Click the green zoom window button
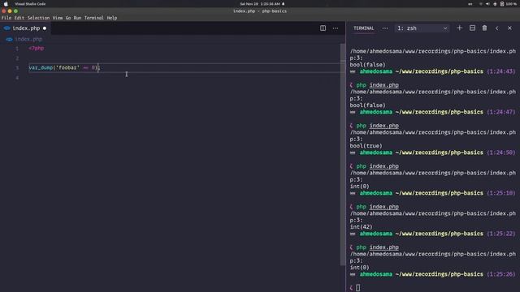 click(15, 11)
